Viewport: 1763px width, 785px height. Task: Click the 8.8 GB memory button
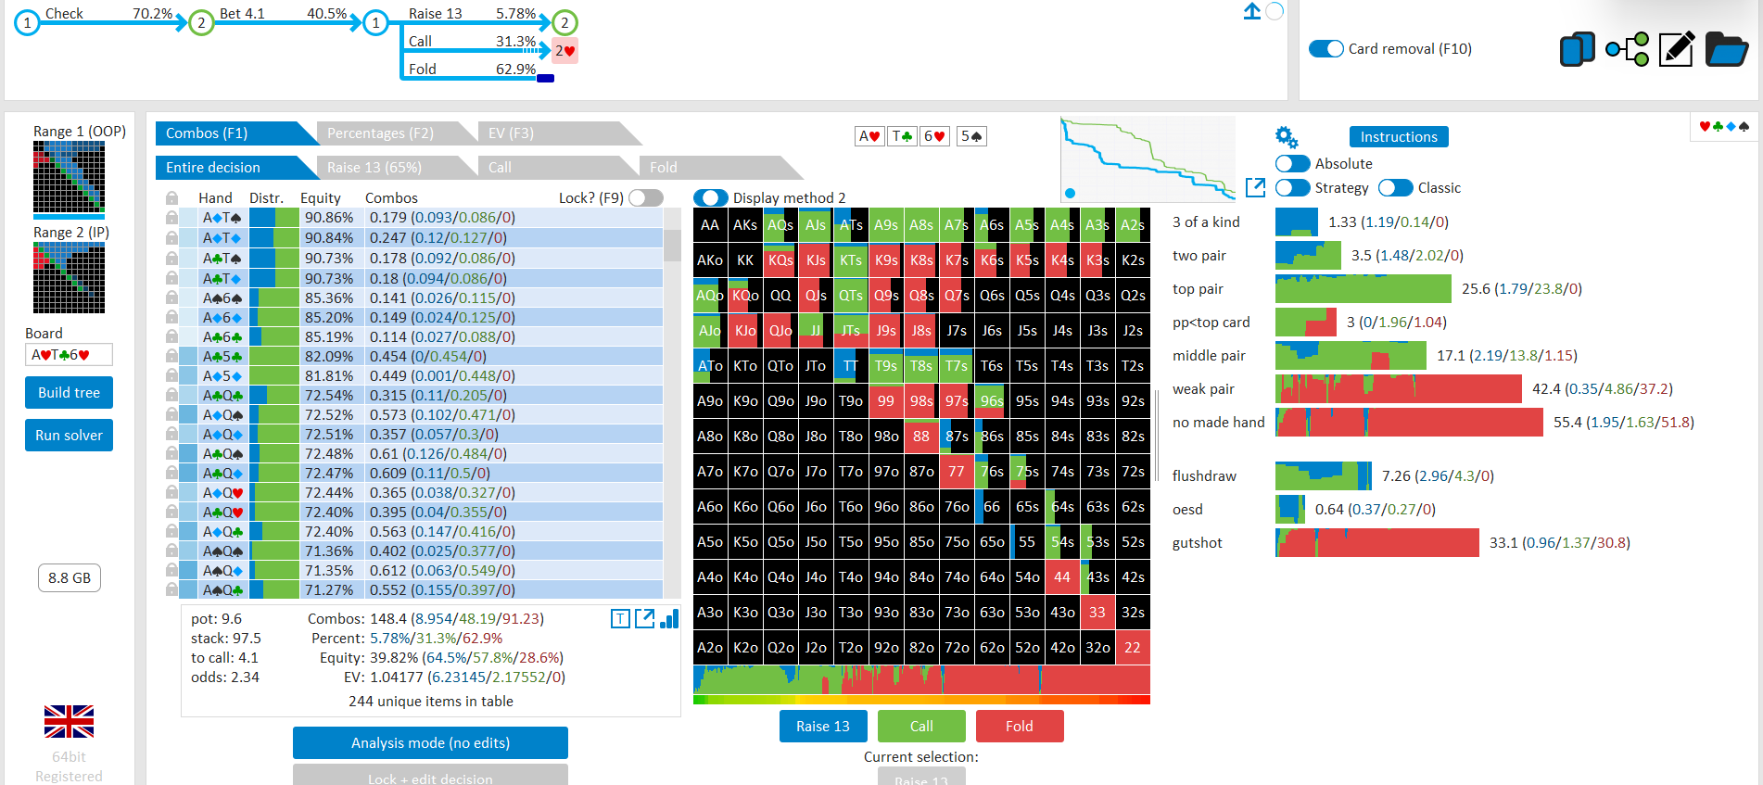point(70,578)
